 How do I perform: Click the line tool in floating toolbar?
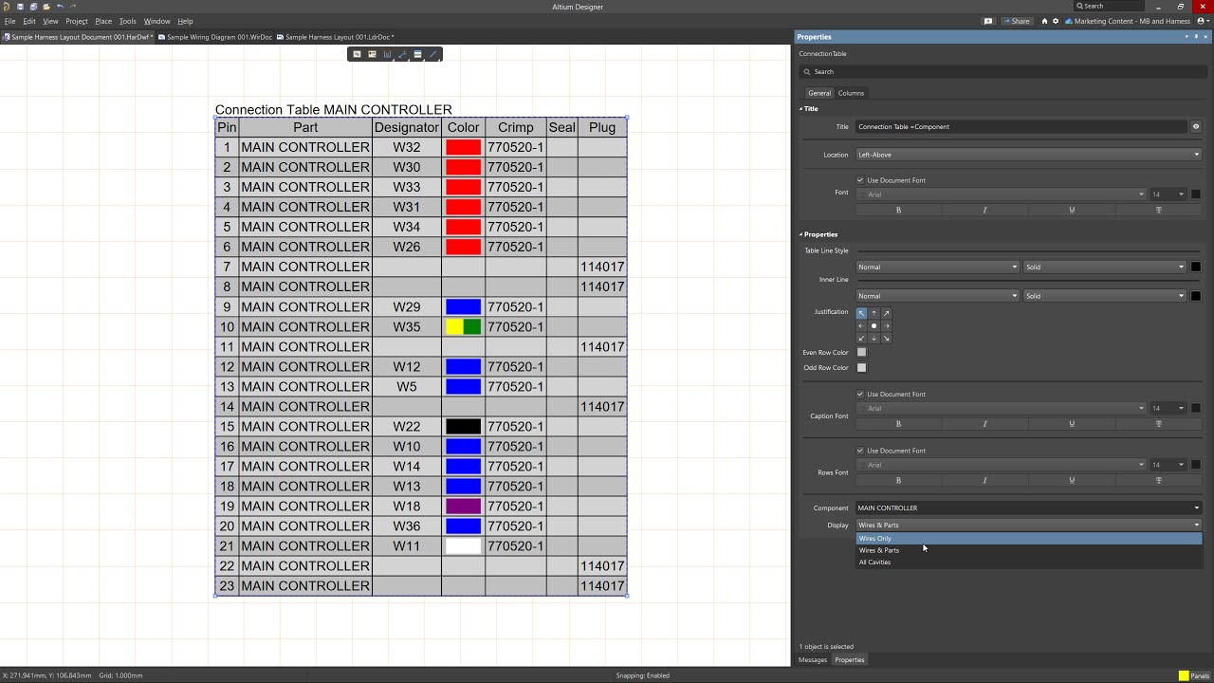tap(432, 55)
